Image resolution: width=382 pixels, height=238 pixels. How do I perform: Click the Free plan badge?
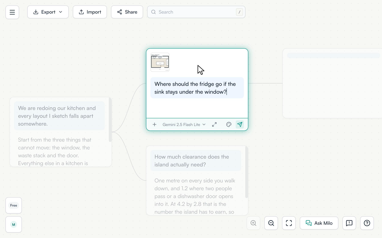(x=14, y=205)
